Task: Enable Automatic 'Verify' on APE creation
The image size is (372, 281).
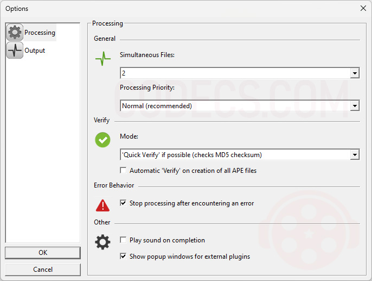Action: (123, 171)
